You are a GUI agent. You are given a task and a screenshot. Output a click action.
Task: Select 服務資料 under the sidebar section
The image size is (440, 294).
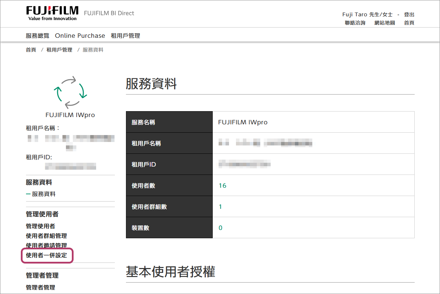tap(44, 194)
